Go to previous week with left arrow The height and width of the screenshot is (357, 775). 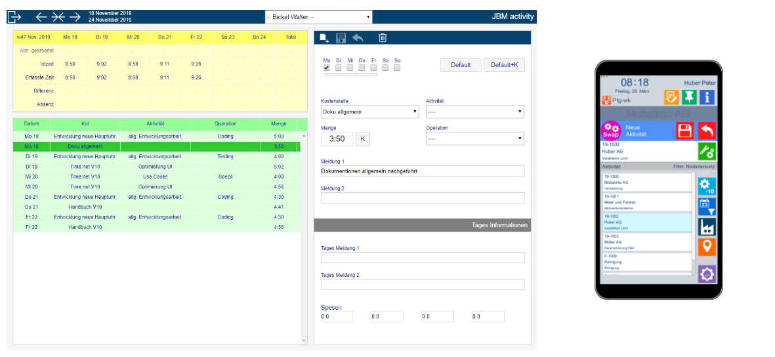(41, 17)
